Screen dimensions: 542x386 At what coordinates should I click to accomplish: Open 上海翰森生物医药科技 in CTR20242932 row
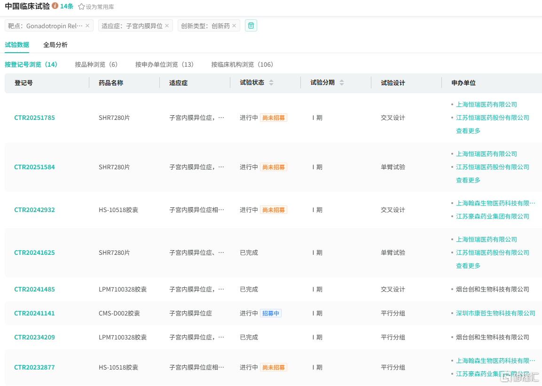tap(495, 203)
